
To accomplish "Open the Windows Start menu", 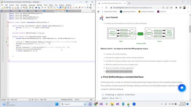I will 57,104.
